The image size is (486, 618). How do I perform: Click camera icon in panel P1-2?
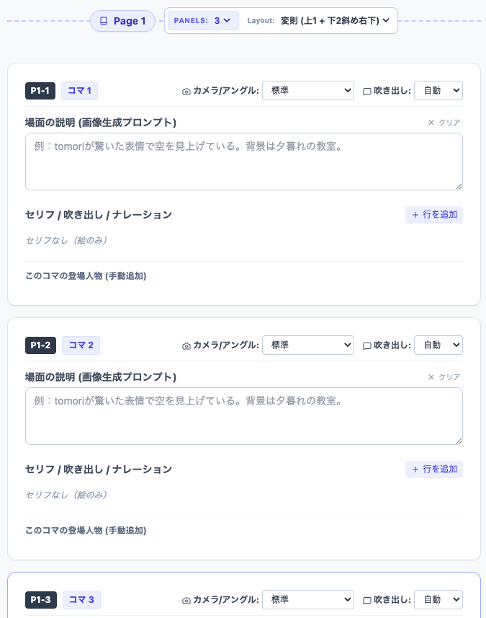186,345
